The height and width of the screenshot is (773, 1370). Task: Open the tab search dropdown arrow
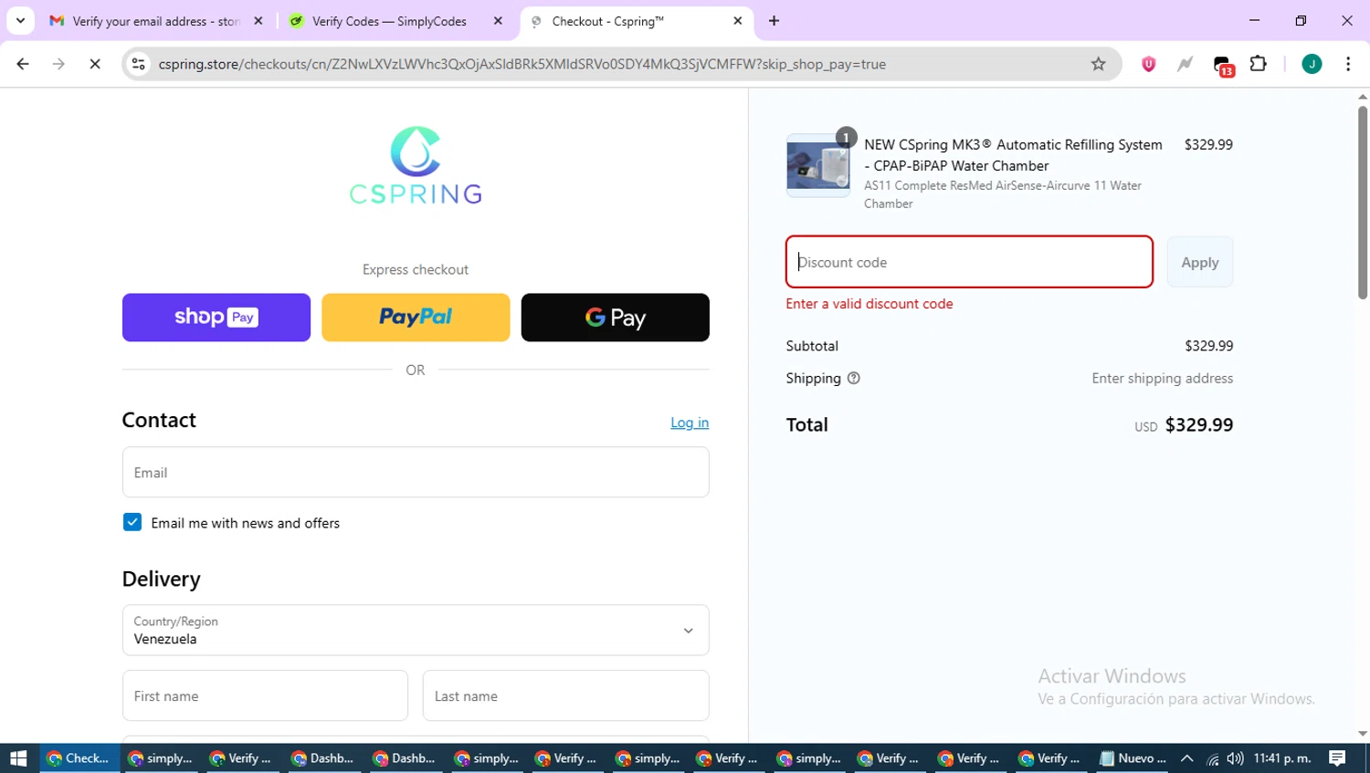coord(20,20)
